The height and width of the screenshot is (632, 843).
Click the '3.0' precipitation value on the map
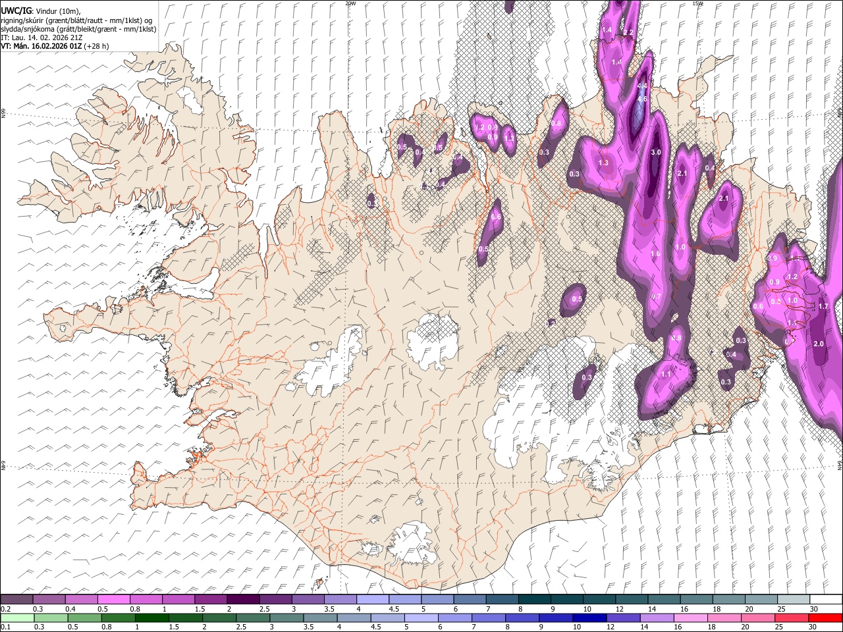click(x=655, y=152)
